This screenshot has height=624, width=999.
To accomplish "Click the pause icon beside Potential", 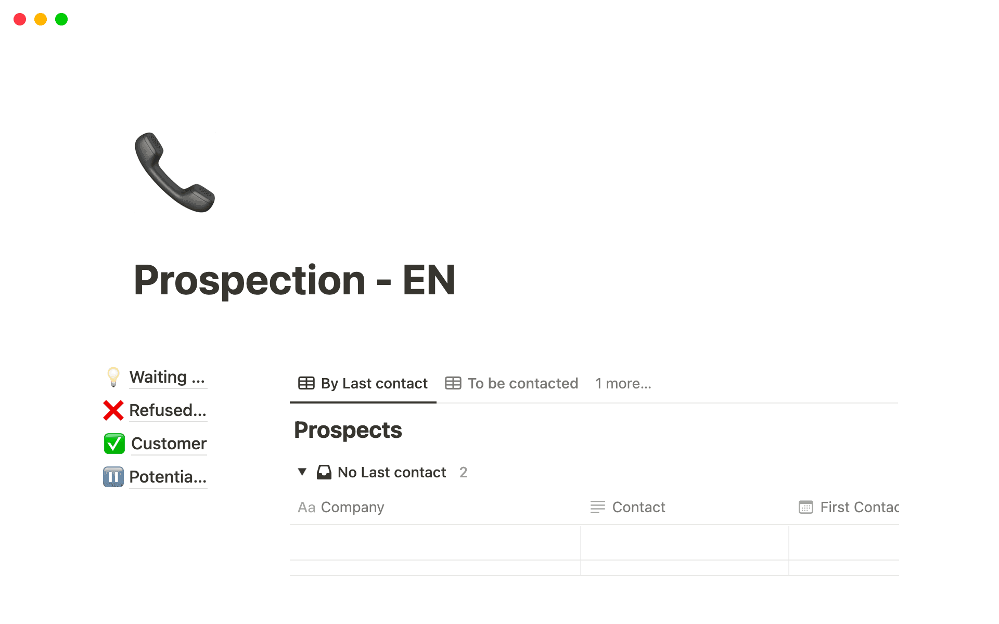I will click(x=113, y=477).
